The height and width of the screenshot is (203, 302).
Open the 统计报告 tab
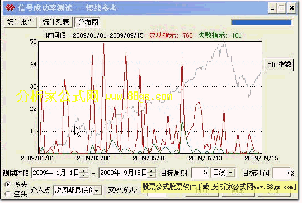coord(21,22)
